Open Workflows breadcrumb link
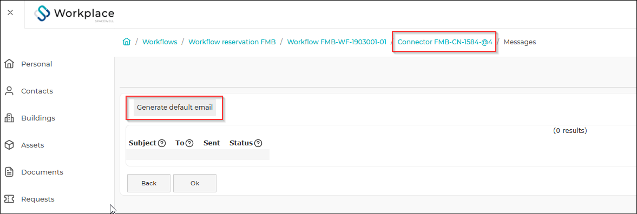Viewport: 637px width, 214px height. tap(160, 42)
